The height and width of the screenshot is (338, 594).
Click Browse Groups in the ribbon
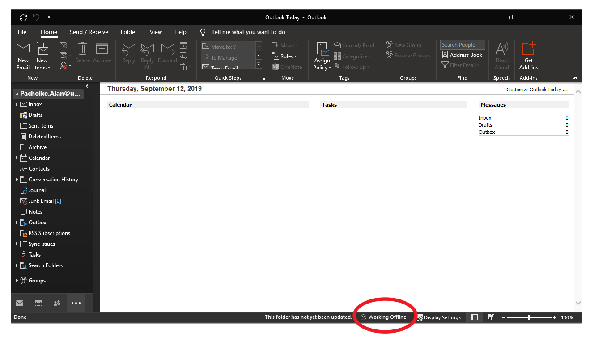pos(408,56)
